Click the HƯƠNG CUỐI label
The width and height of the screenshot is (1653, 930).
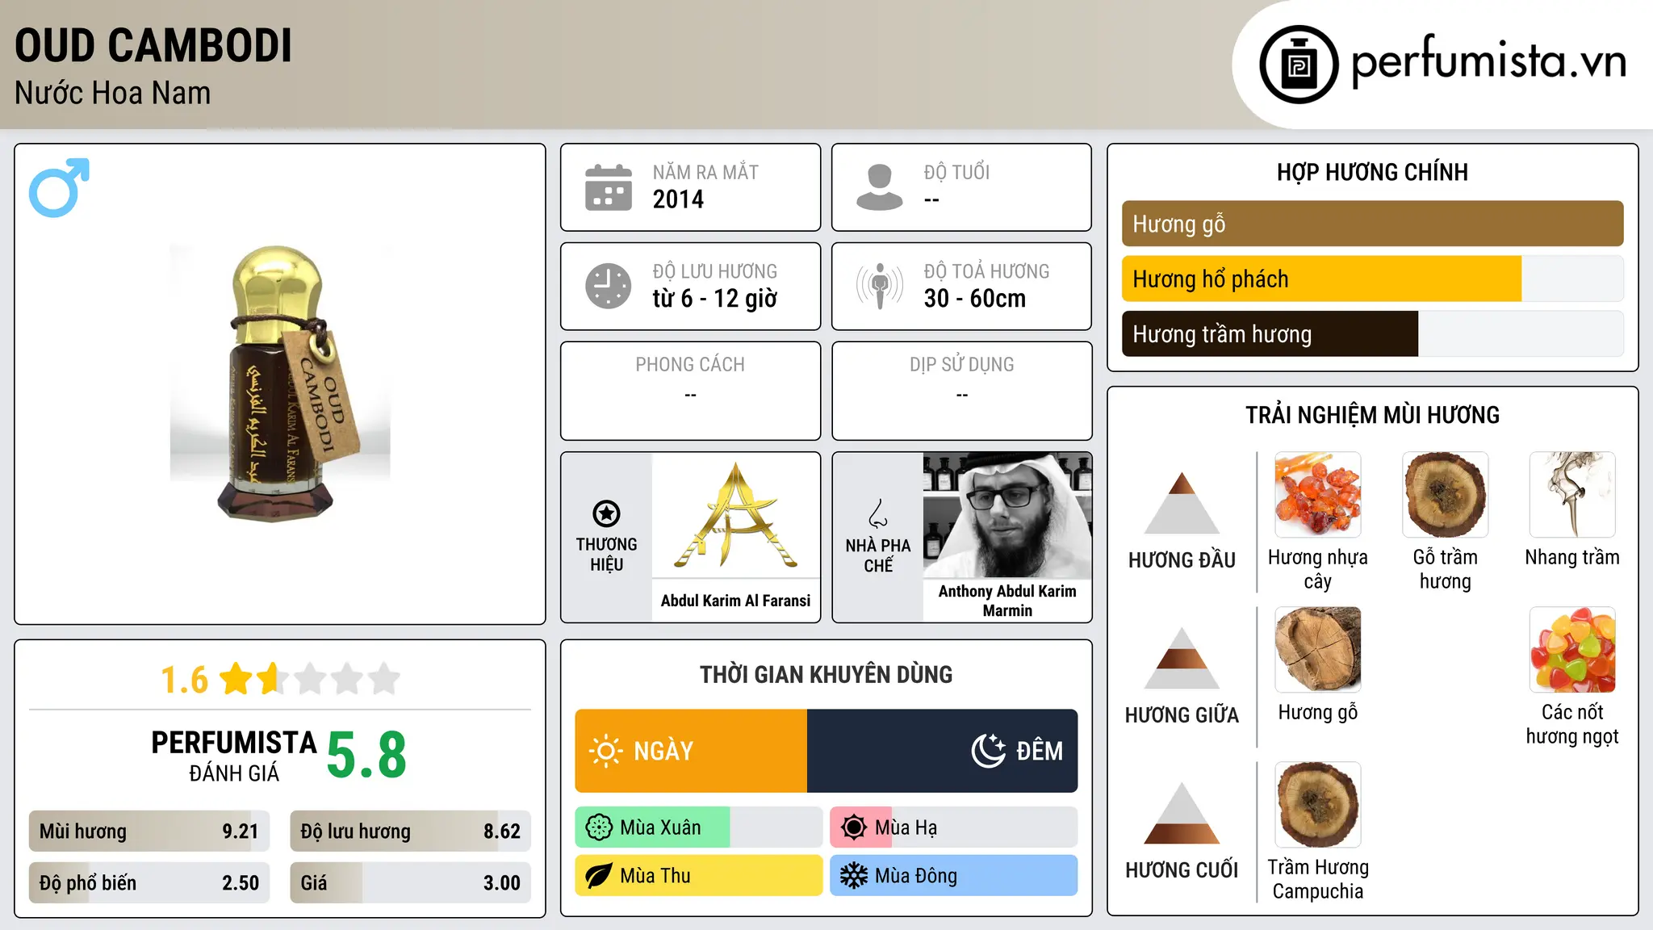coord(1182,870)
